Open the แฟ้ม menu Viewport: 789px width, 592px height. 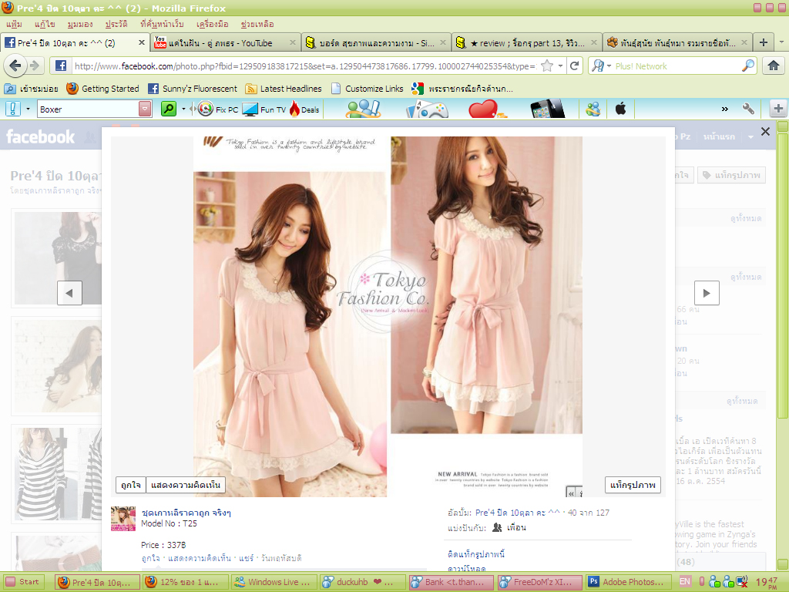pos(14,24)
